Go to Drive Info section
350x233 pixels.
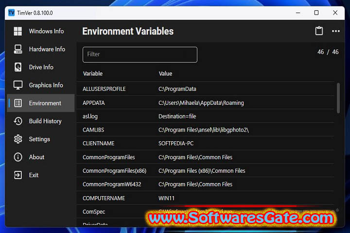coord(41,67)
